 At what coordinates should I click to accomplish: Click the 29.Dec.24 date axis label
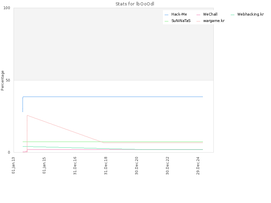point(198,165)
